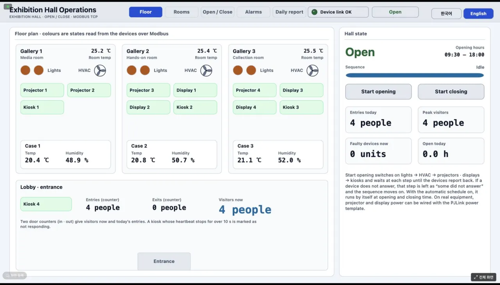
Task: Select the English language button
Action: pos(479,14)
